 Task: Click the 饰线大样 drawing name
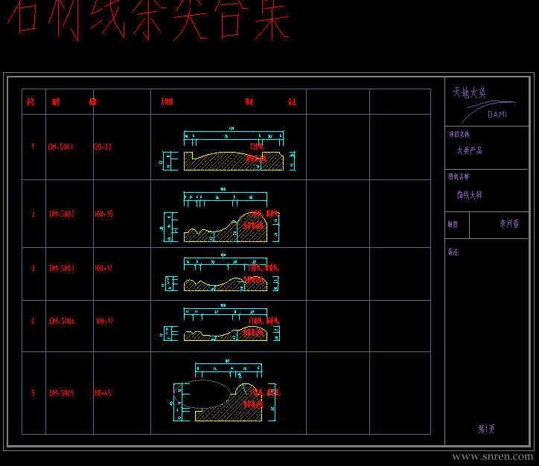pos(469,195)
